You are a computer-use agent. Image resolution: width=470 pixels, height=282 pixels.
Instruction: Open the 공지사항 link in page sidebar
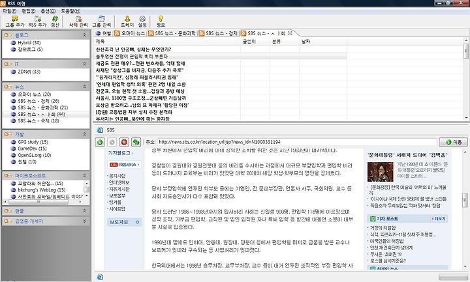coord(117,176)
